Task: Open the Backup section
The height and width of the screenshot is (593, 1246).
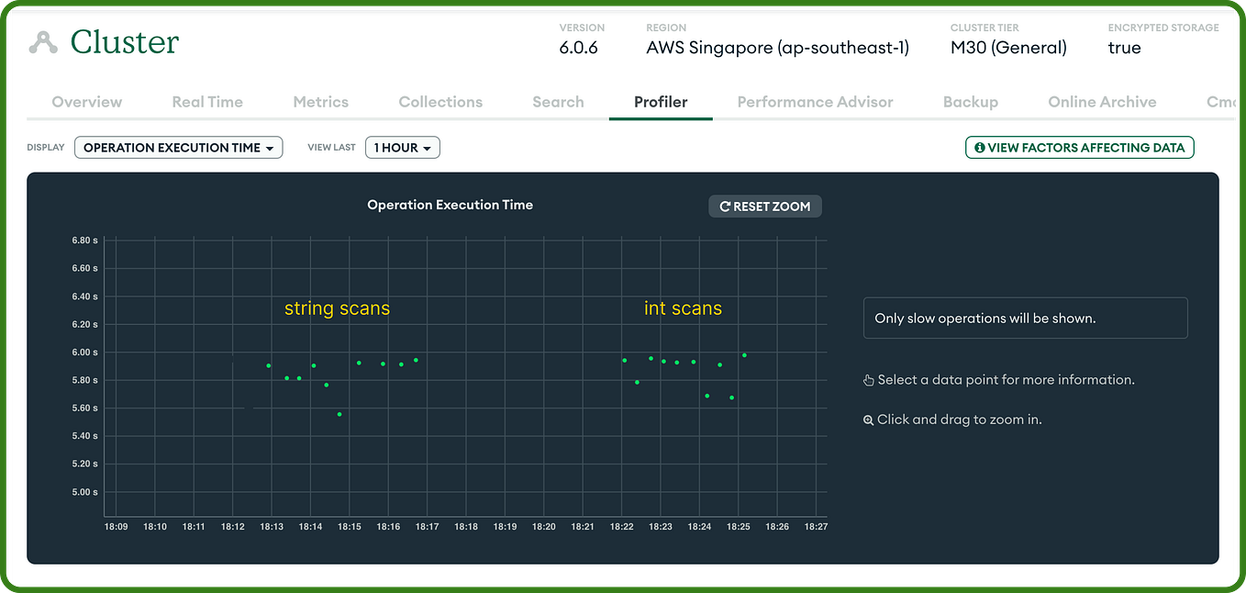Action: point(970,102)
